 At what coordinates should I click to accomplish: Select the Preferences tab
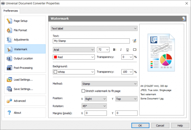click(x=11, y=11)
